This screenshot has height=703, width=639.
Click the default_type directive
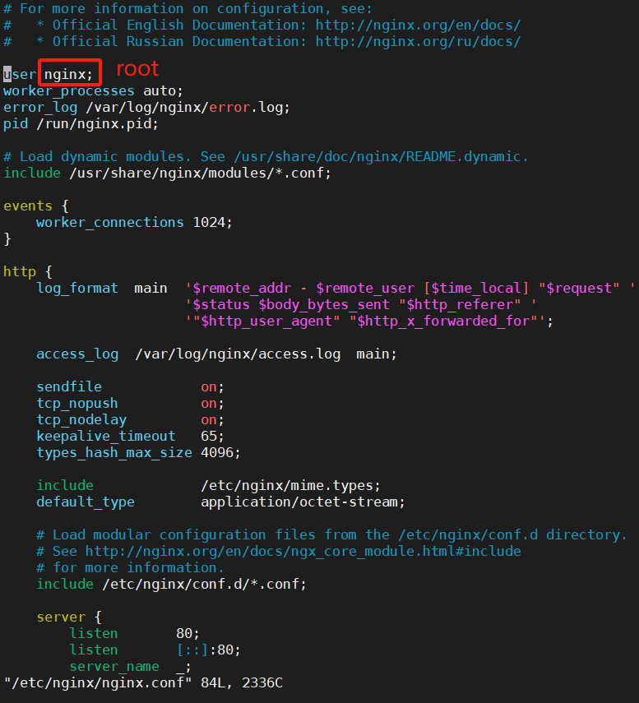pyautogui.click(x=86, y=502)
